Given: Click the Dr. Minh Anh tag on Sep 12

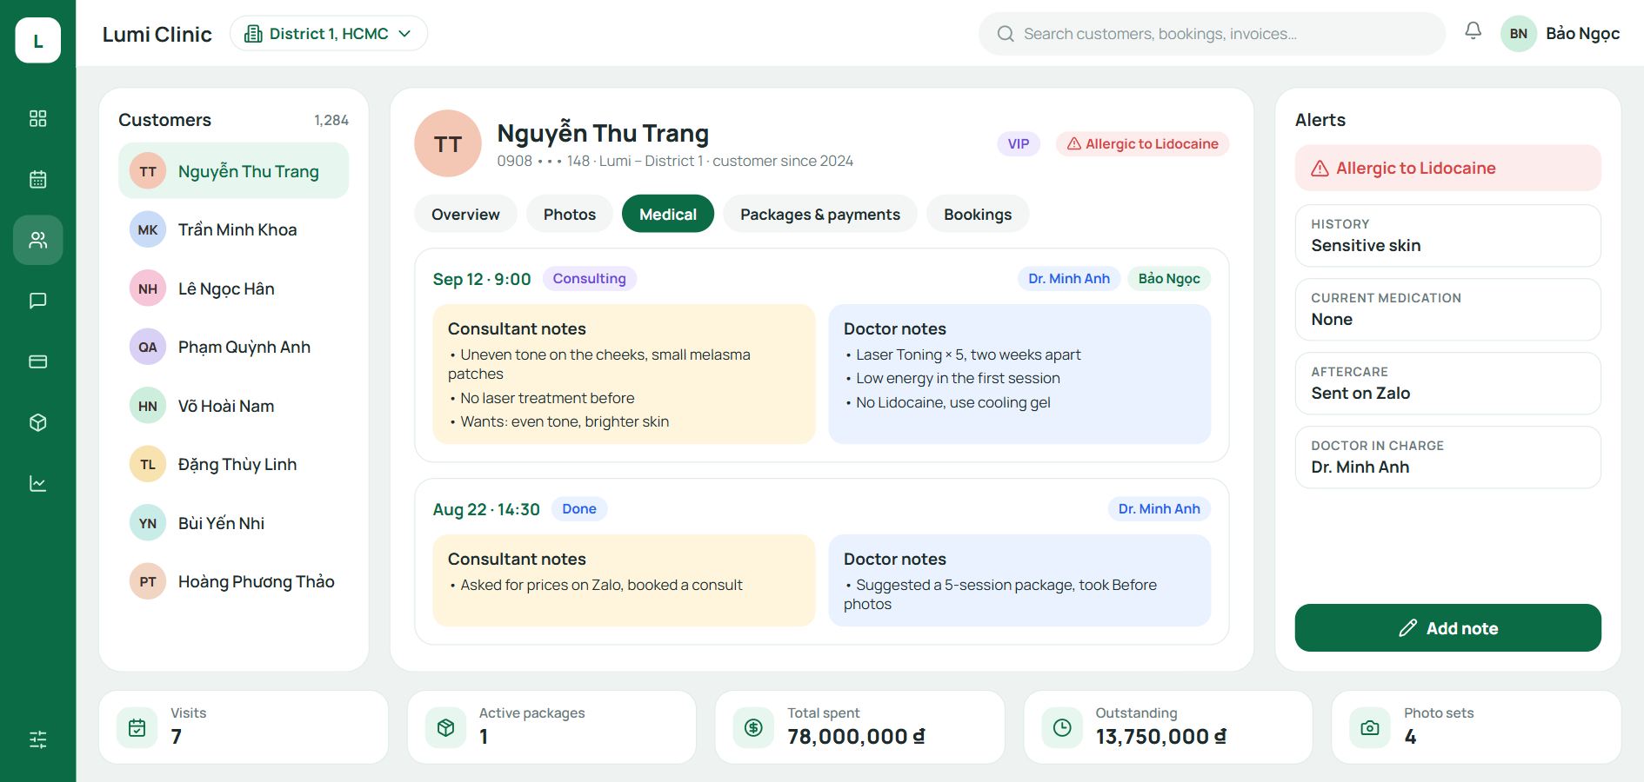Looking at the screenshot, I should click(x=1069, y=279).
